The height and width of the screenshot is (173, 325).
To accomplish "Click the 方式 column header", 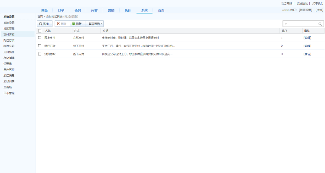I will pos(76,31).
